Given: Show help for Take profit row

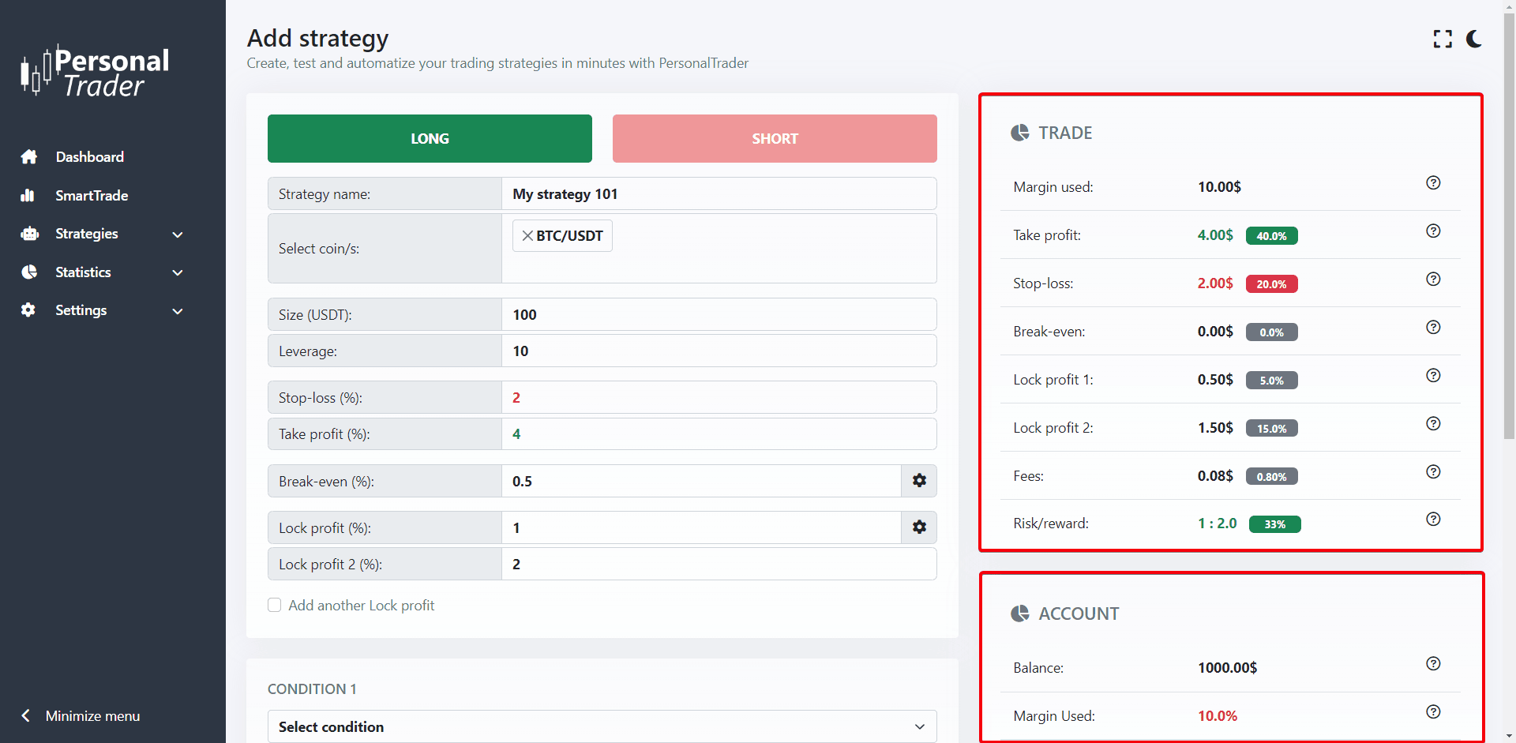Looking at the screenshot, I should pos(1433,231).
